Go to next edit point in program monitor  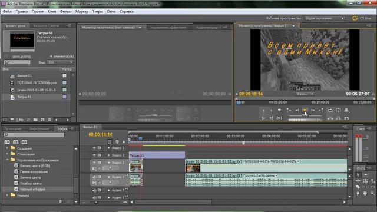coord(321,110)
